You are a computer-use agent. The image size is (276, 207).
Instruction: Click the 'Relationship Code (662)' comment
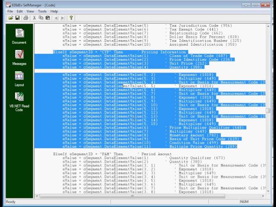pyautogui.click(x=196, y=33)
